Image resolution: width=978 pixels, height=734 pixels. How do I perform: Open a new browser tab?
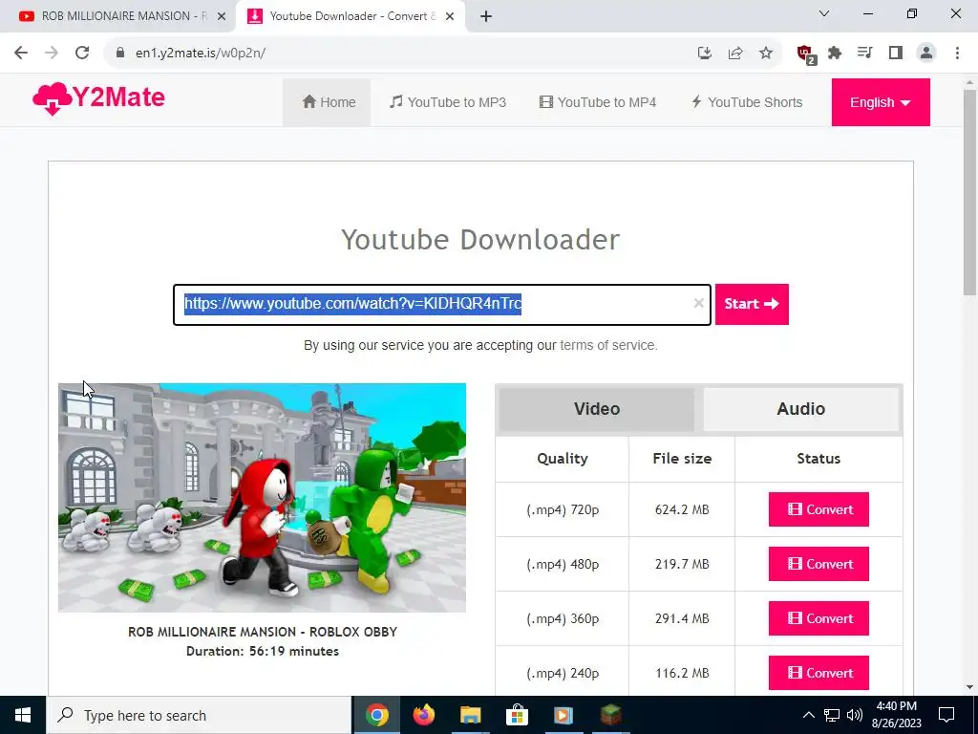point(486,16)
